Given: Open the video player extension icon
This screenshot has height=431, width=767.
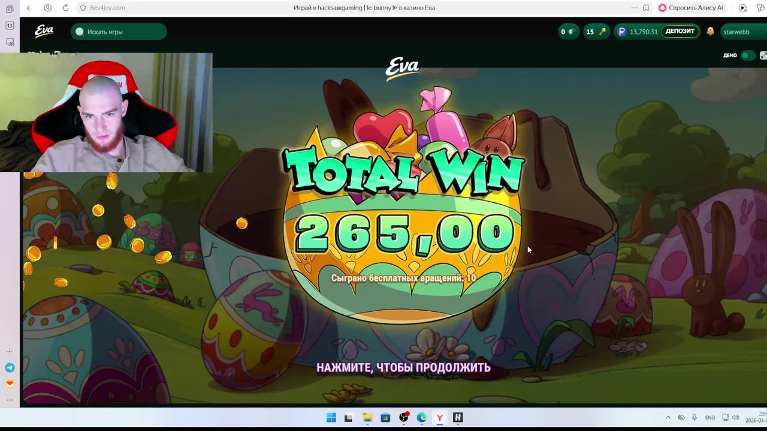Looking at the screenshot, I should point(743,8).
